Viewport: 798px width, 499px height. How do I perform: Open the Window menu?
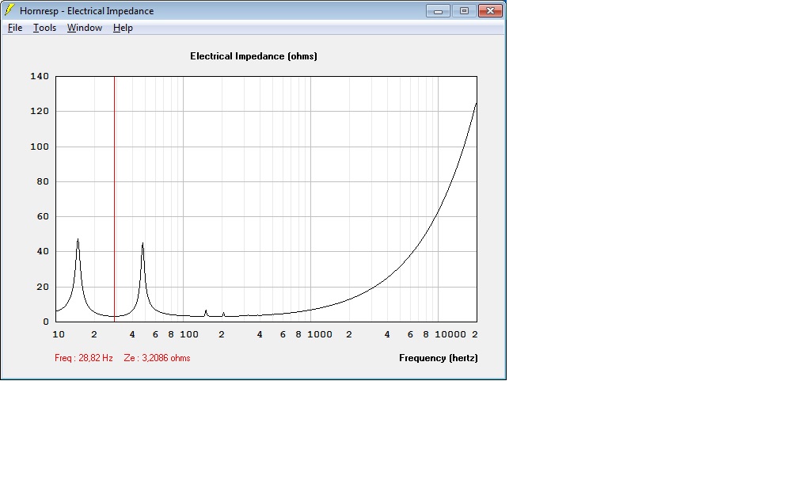pos(85,28)
